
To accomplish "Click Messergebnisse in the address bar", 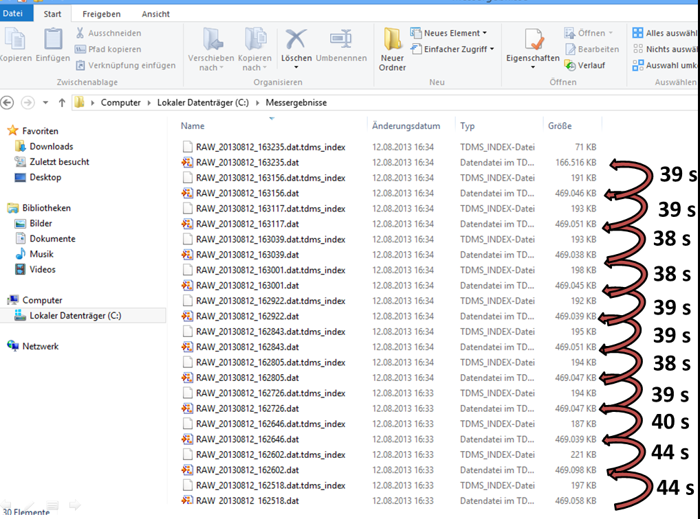I will (296, 102).
